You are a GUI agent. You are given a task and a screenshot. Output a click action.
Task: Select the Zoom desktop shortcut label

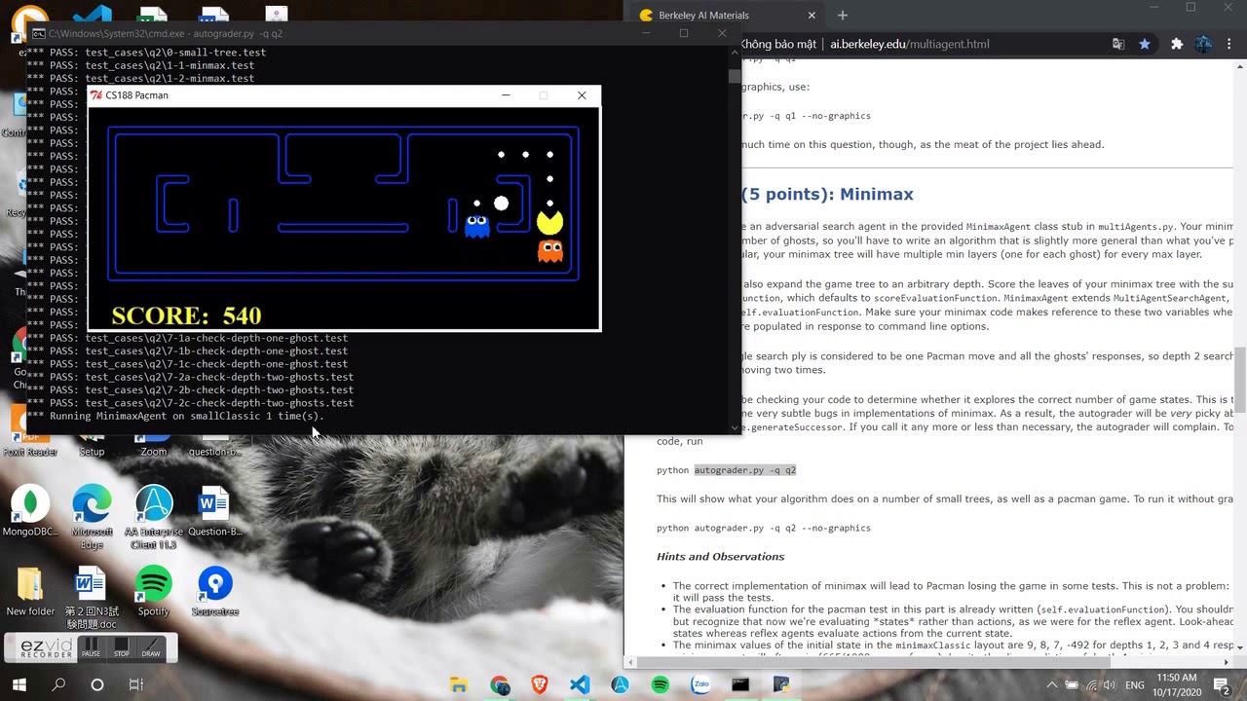click(153, 452)
